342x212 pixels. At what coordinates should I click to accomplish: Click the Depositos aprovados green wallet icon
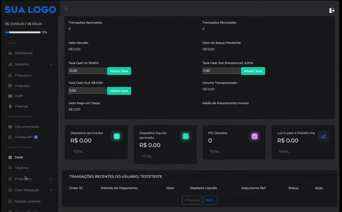(x=117, y=136)
